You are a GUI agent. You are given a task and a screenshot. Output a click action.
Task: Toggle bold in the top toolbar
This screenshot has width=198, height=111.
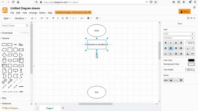(53, 18)
